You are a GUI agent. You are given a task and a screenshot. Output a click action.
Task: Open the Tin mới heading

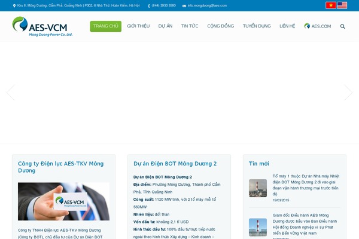[259, 164]
